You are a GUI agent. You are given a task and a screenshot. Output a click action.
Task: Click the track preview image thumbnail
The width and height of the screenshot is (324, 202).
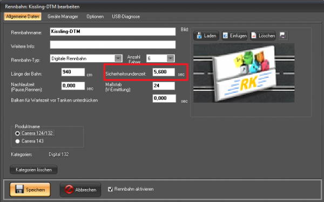[x=244, y=73]
